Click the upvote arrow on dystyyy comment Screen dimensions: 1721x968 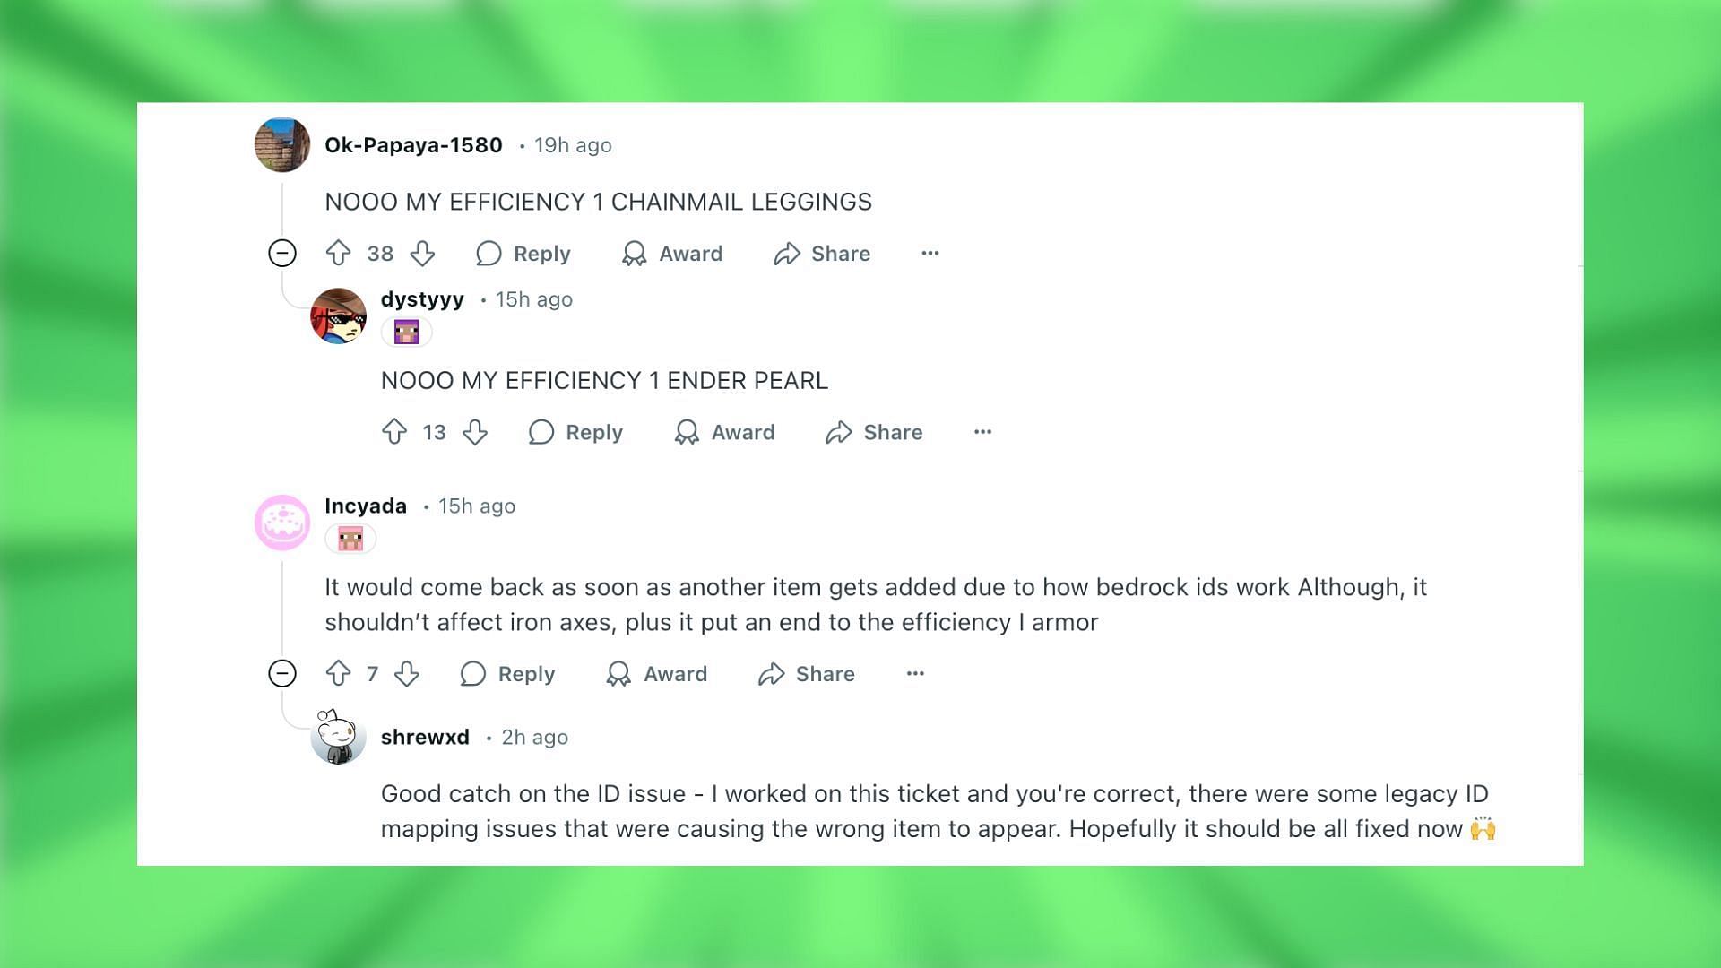396,431
